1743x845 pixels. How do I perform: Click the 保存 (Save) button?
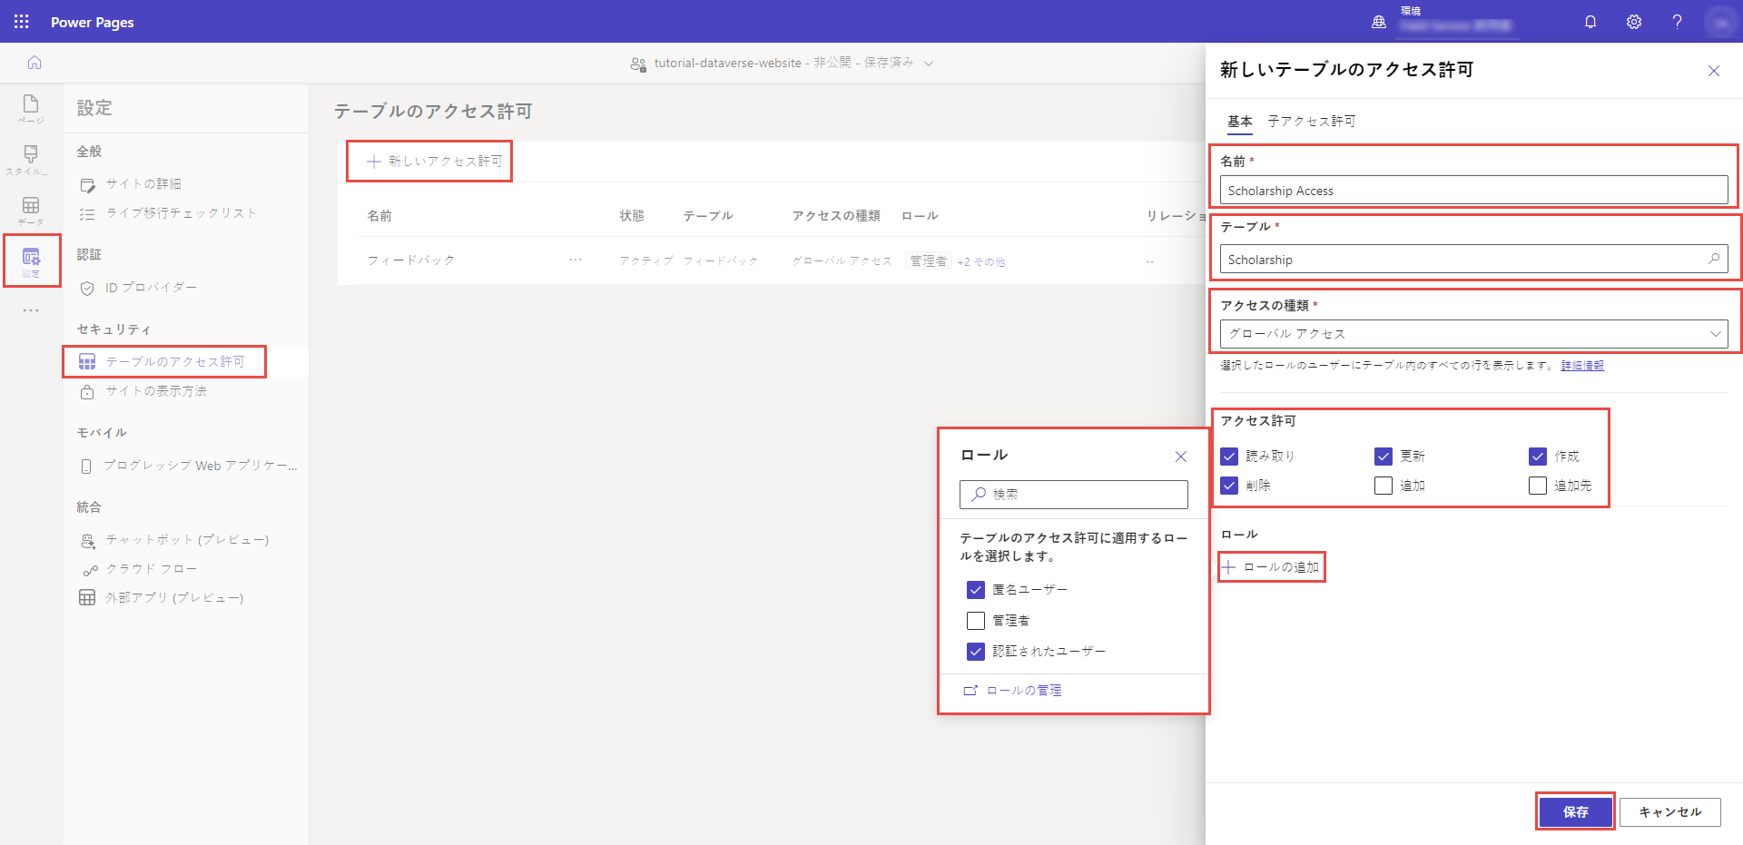point(1575,812)
